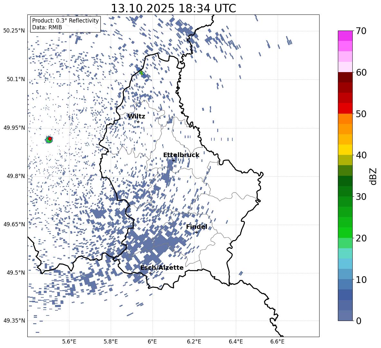Click the colorbar's 50 dBZ tick label

[x=361, y=114]
